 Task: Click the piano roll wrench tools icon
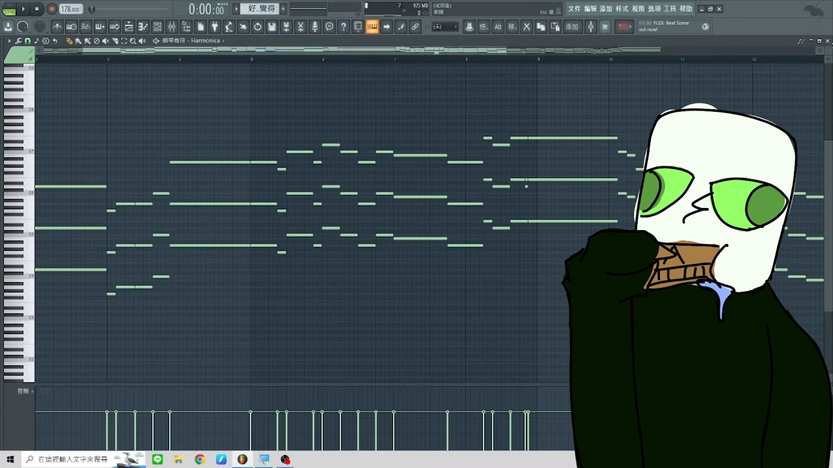pos(18,41)
